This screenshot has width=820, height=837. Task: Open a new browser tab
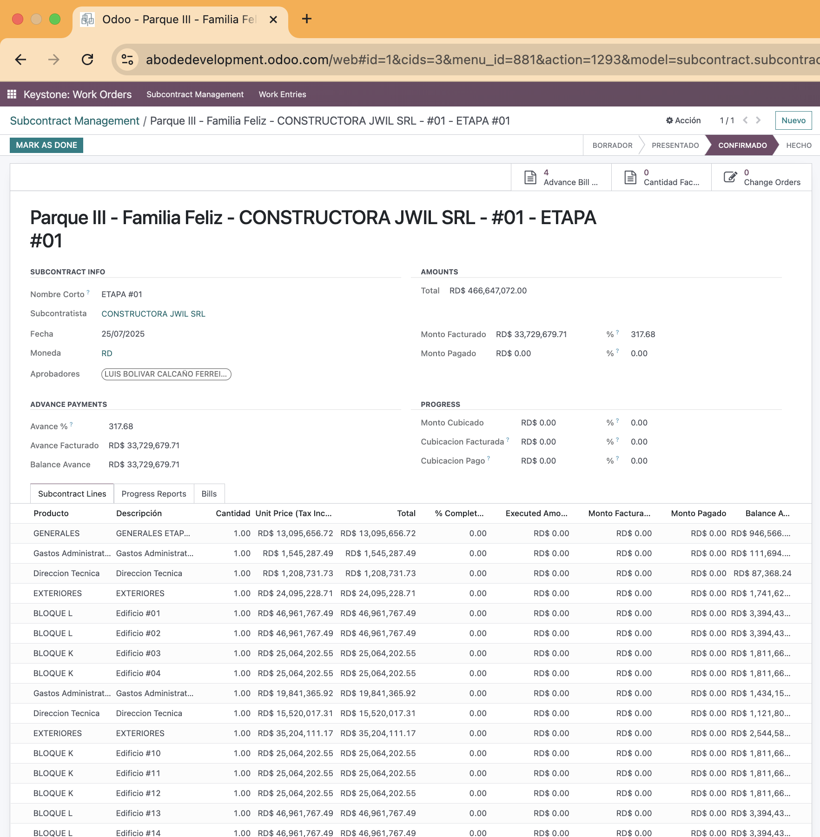pyautogui.click(x=306, y=19)
